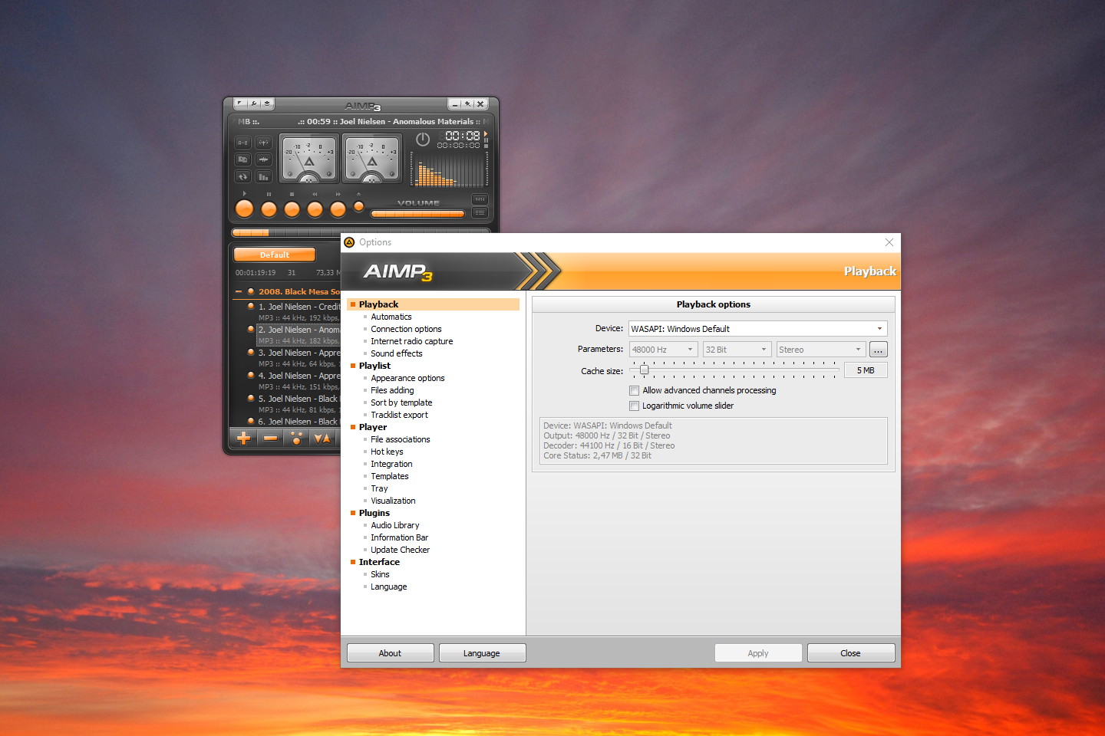The height and width of the screenshot is (736, 1105).
Task: Click the time display in AIMP player
Action: point(461,136)
